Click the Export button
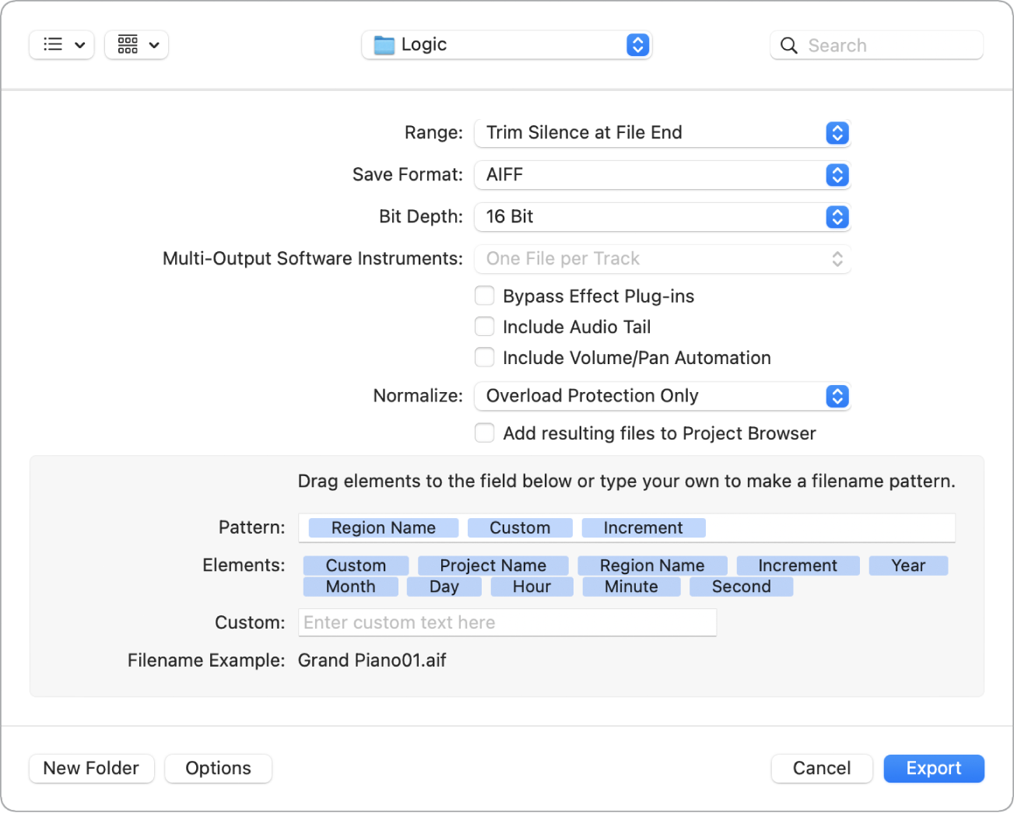The image size is (1014, 813). pyautogui.click(x=934, y=769)
